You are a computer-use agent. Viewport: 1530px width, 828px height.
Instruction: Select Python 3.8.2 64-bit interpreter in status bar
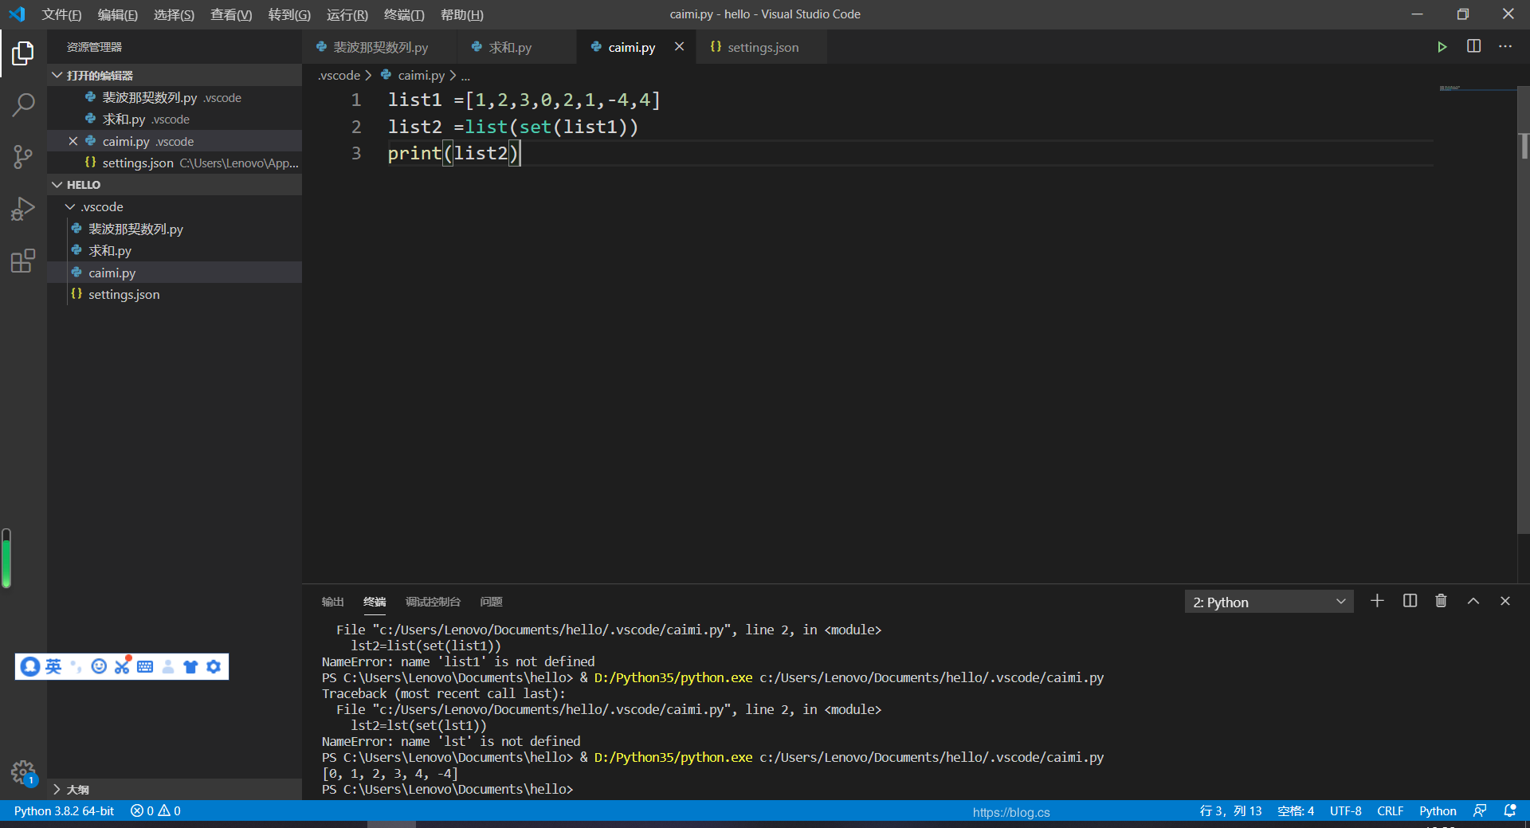coord(64,810)
